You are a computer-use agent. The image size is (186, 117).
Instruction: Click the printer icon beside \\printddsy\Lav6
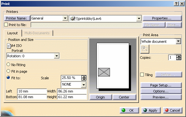(73, 18)
